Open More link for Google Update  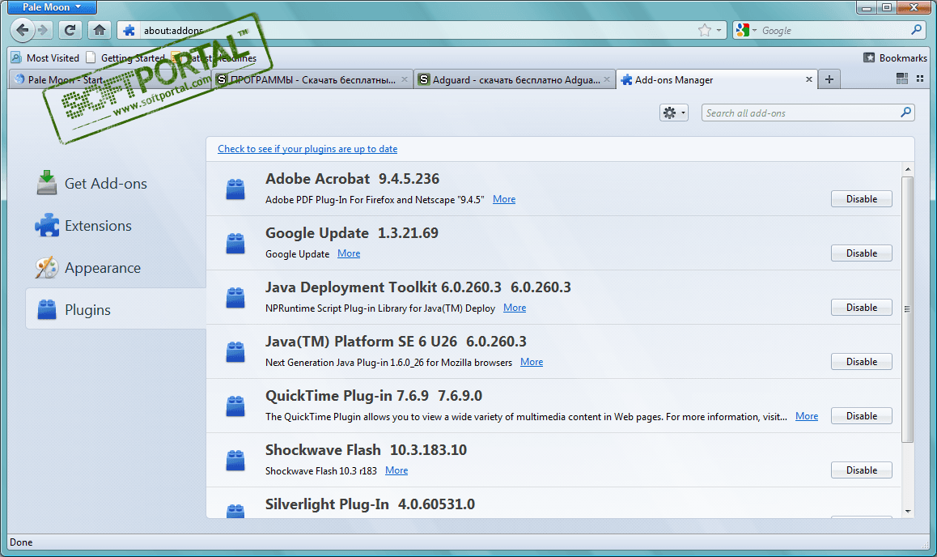point(349,254)
